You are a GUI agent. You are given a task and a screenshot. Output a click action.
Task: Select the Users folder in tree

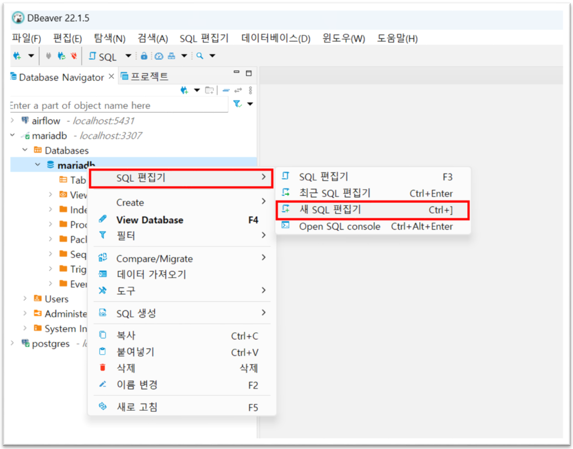click(x=51, y=299)
